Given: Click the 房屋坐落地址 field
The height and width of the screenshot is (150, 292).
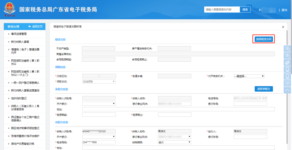Looking at the screenshot, I should click(x=178, y=54).
